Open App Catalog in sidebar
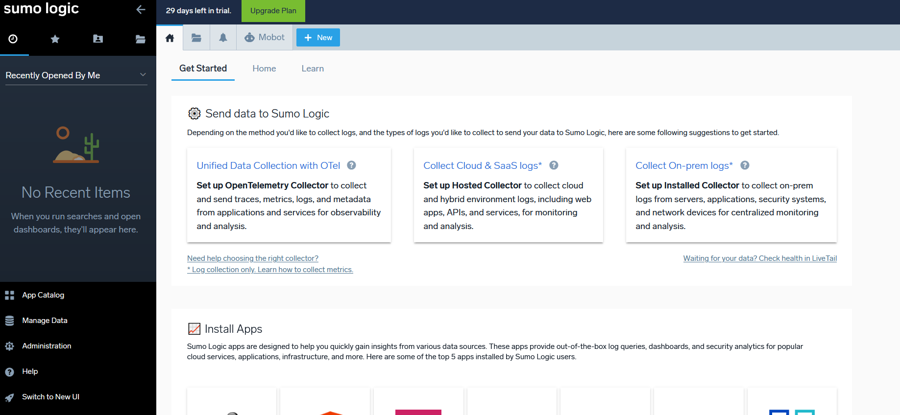This screenshot has height=415, width=900. coord(43,295)
